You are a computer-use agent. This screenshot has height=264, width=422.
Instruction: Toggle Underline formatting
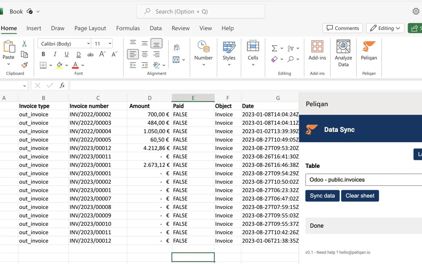pos(66,54)
